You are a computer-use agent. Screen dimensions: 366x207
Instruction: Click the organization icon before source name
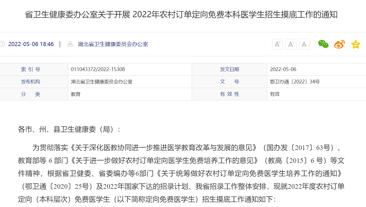pyautogui.click(x=70, y=44)
